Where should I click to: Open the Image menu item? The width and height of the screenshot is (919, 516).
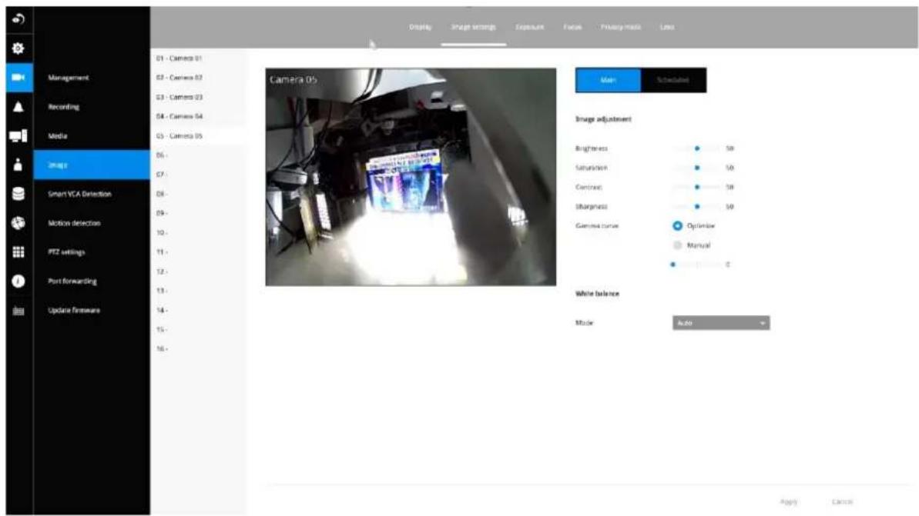coord(92,165)
